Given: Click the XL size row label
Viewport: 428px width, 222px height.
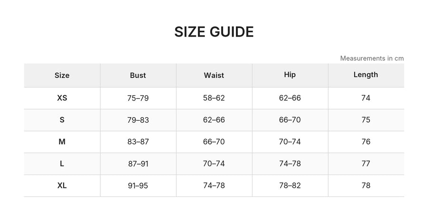Looking at the screenshot, I should click(62, 185).
